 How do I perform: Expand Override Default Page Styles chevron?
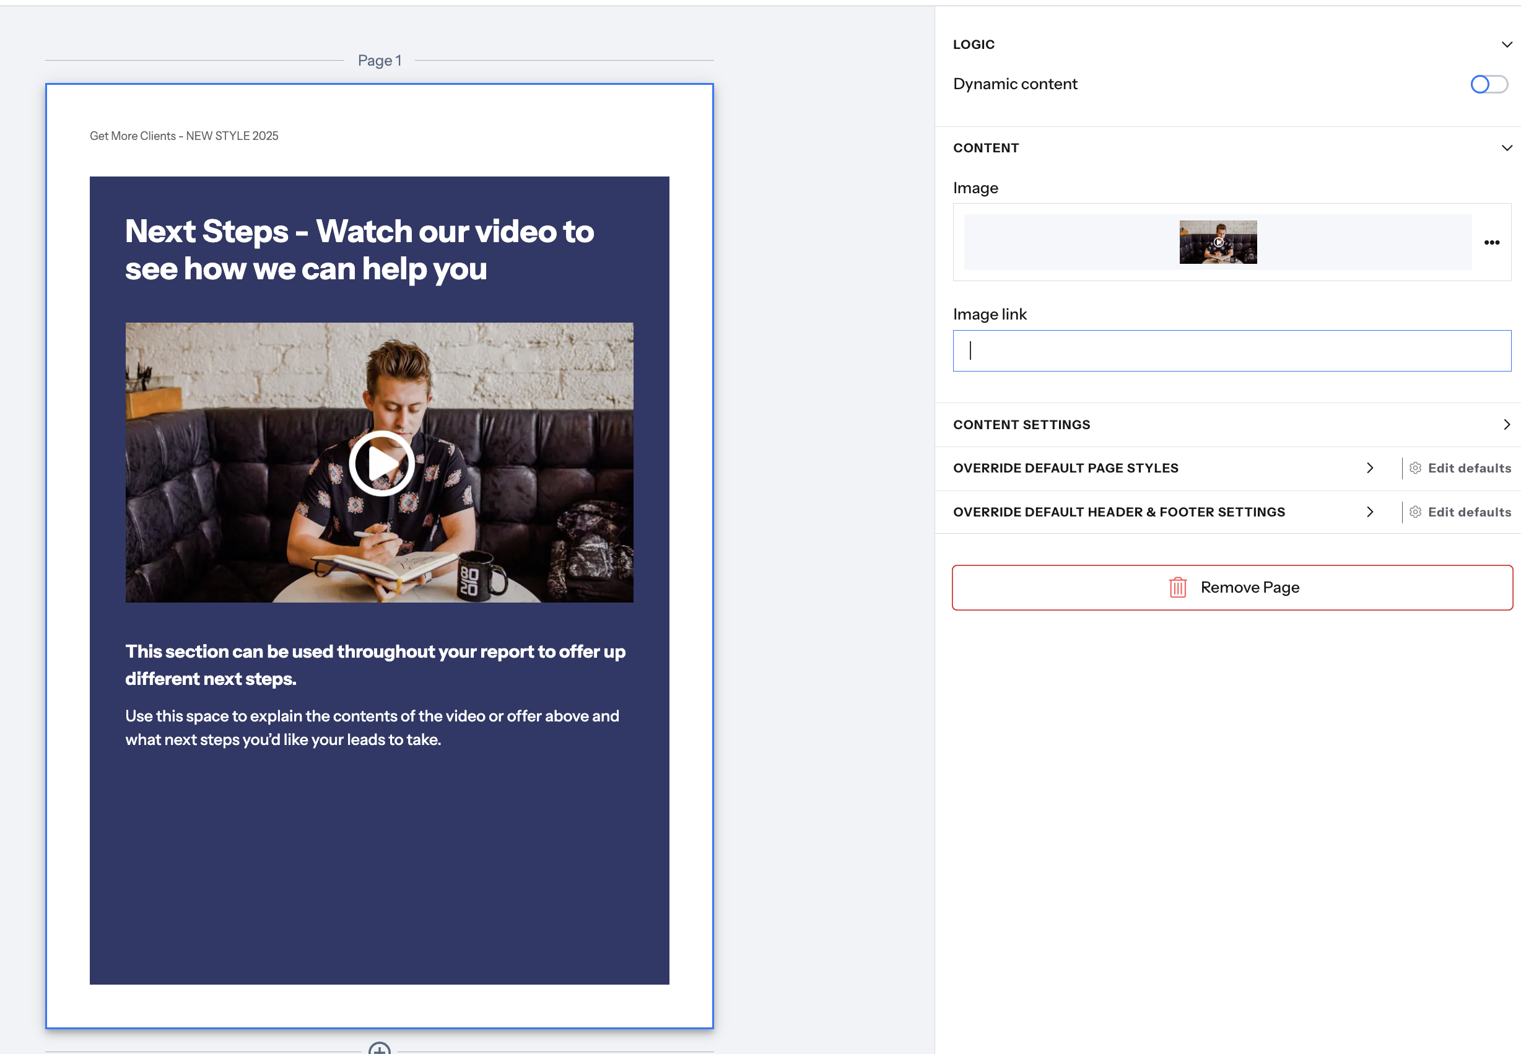[1370, 468]
